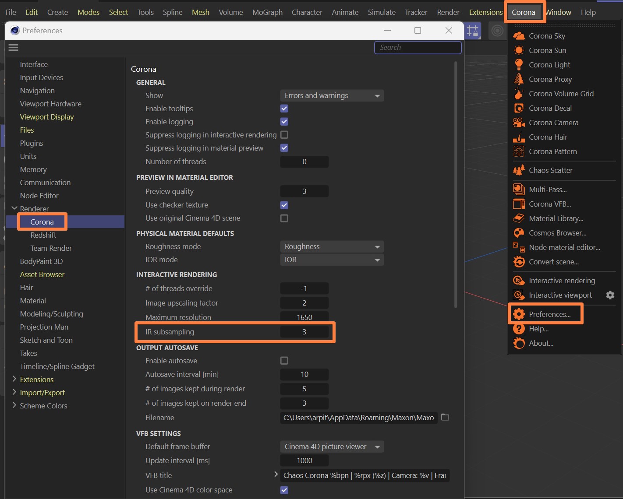
Task: Click the Multi-Pass icon
Action: click(519, 190)
